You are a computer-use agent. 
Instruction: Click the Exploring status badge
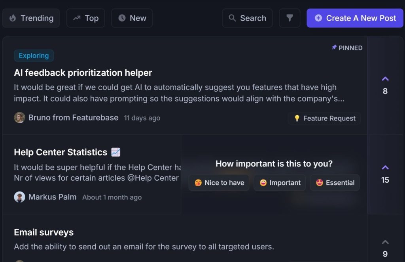(x=34, y=55)
